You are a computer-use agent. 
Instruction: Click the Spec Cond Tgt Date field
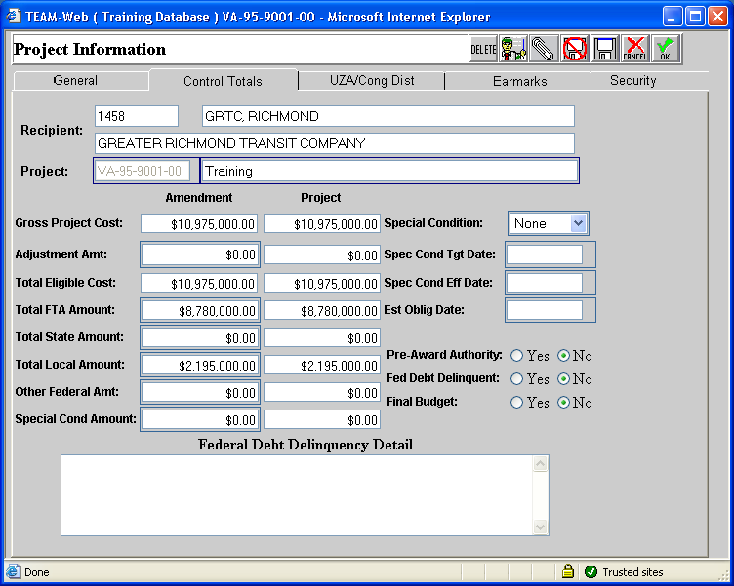[x=544, y=254]
